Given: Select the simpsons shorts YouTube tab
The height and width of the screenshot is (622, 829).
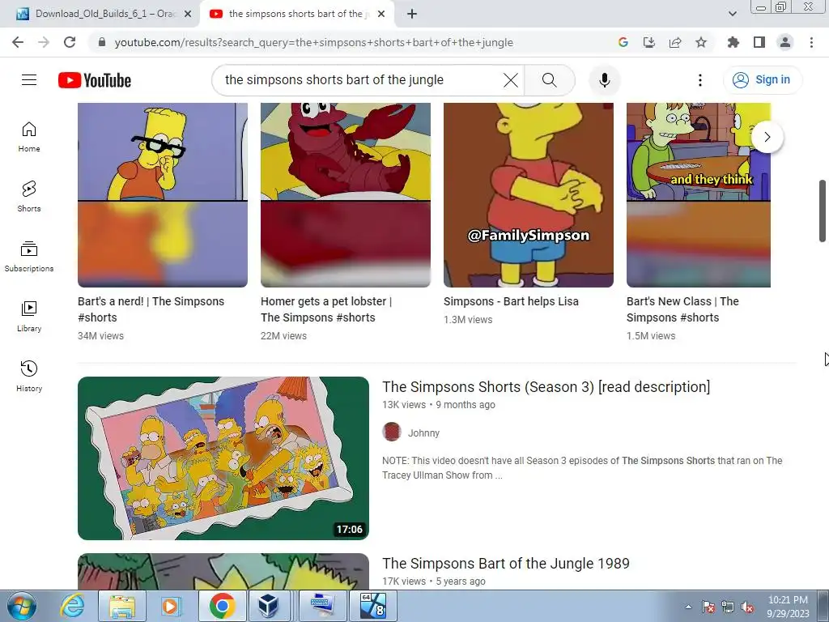Looking at the screenshot, I should [x=295, y=14].
